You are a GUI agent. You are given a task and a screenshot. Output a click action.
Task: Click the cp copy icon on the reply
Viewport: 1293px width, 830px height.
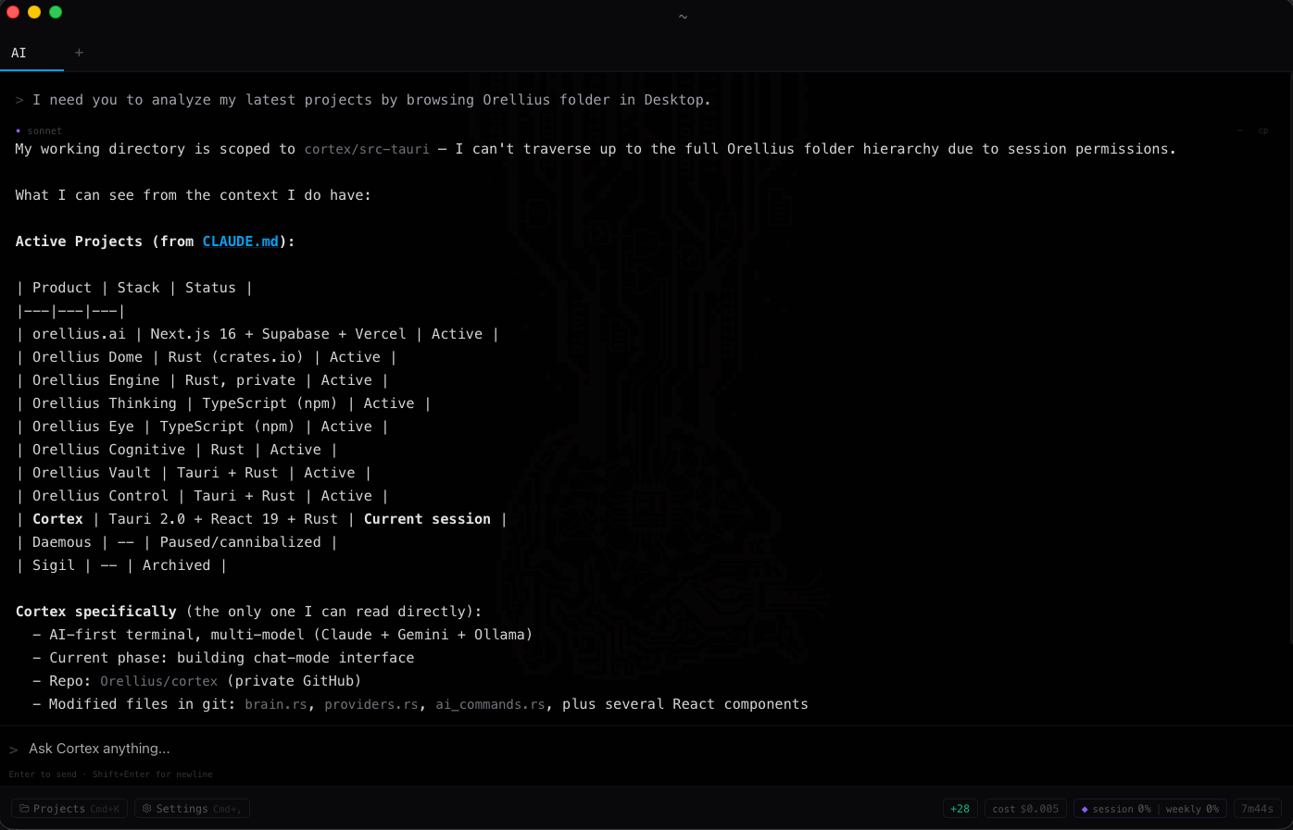[x=1262, y=130]
